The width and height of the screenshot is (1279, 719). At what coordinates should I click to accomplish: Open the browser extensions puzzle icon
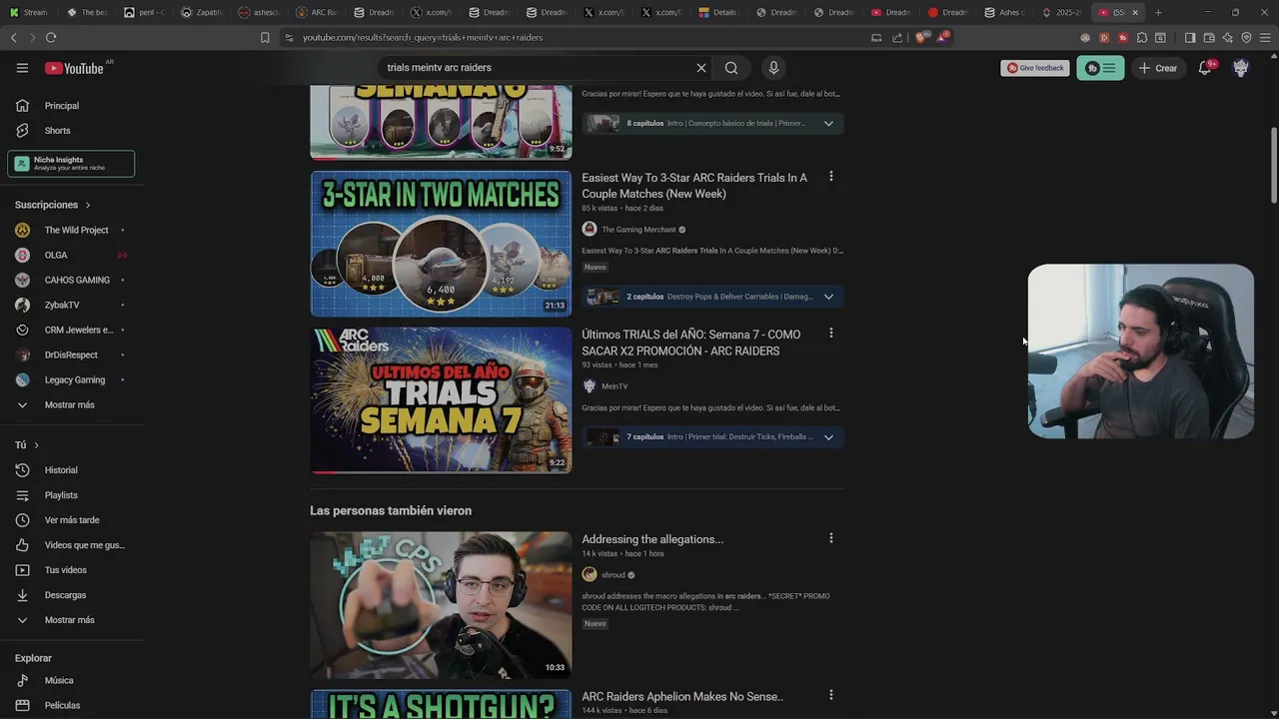[1142, 38]
